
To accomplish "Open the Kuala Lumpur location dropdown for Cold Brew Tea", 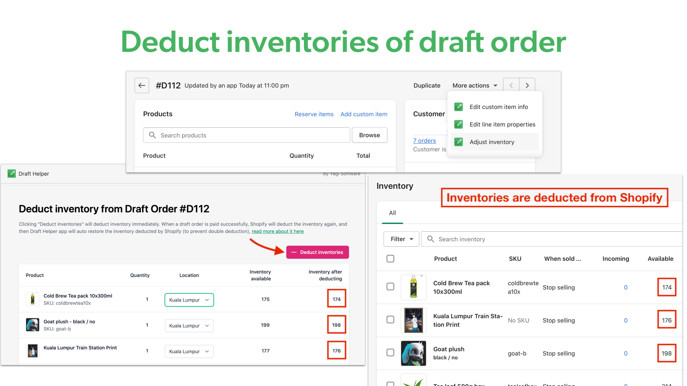I will coord(189,300).
